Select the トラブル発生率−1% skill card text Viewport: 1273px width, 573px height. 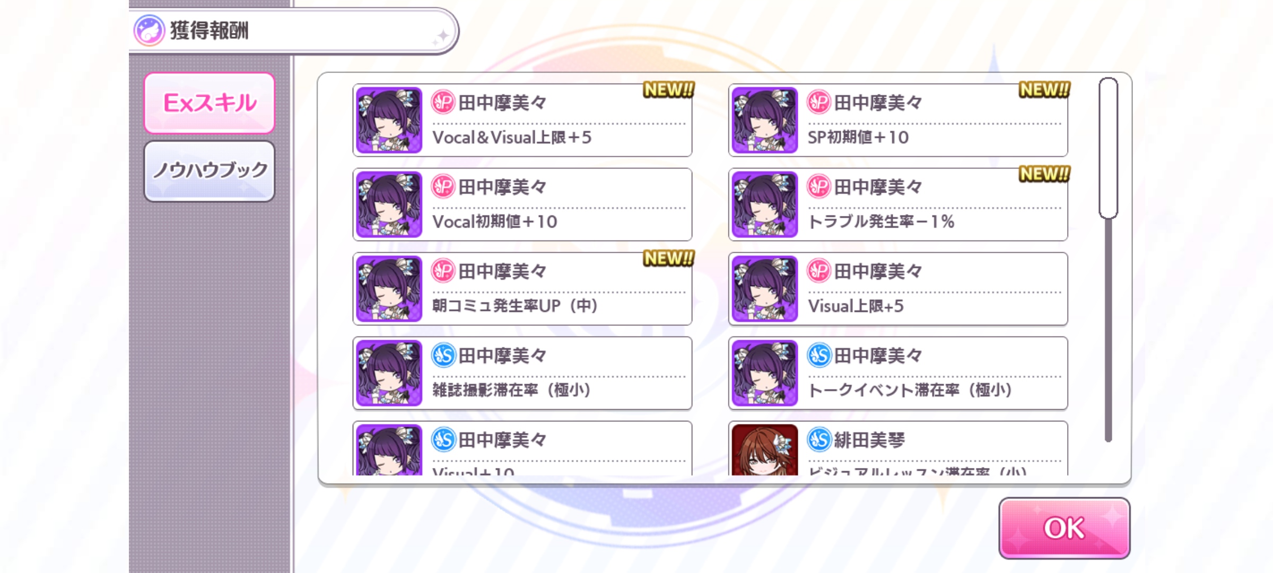click(880, 222)
